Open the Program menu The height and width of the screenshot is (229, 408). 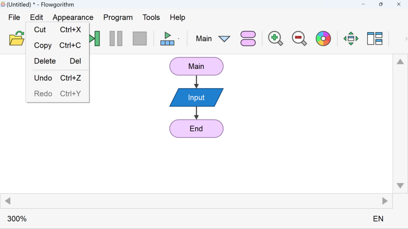coord(118,17)
